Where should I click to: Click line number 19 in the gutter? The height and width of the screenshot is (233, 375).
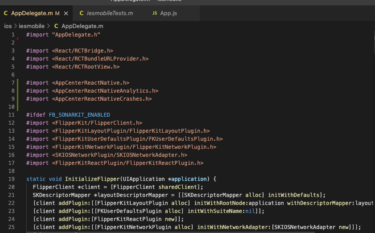pyautogui.click(x=12, y=179)
